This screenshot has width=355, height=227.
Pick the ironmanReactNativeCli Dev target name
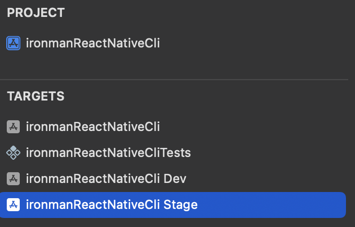pyautogui.click(x=106, y=178)
